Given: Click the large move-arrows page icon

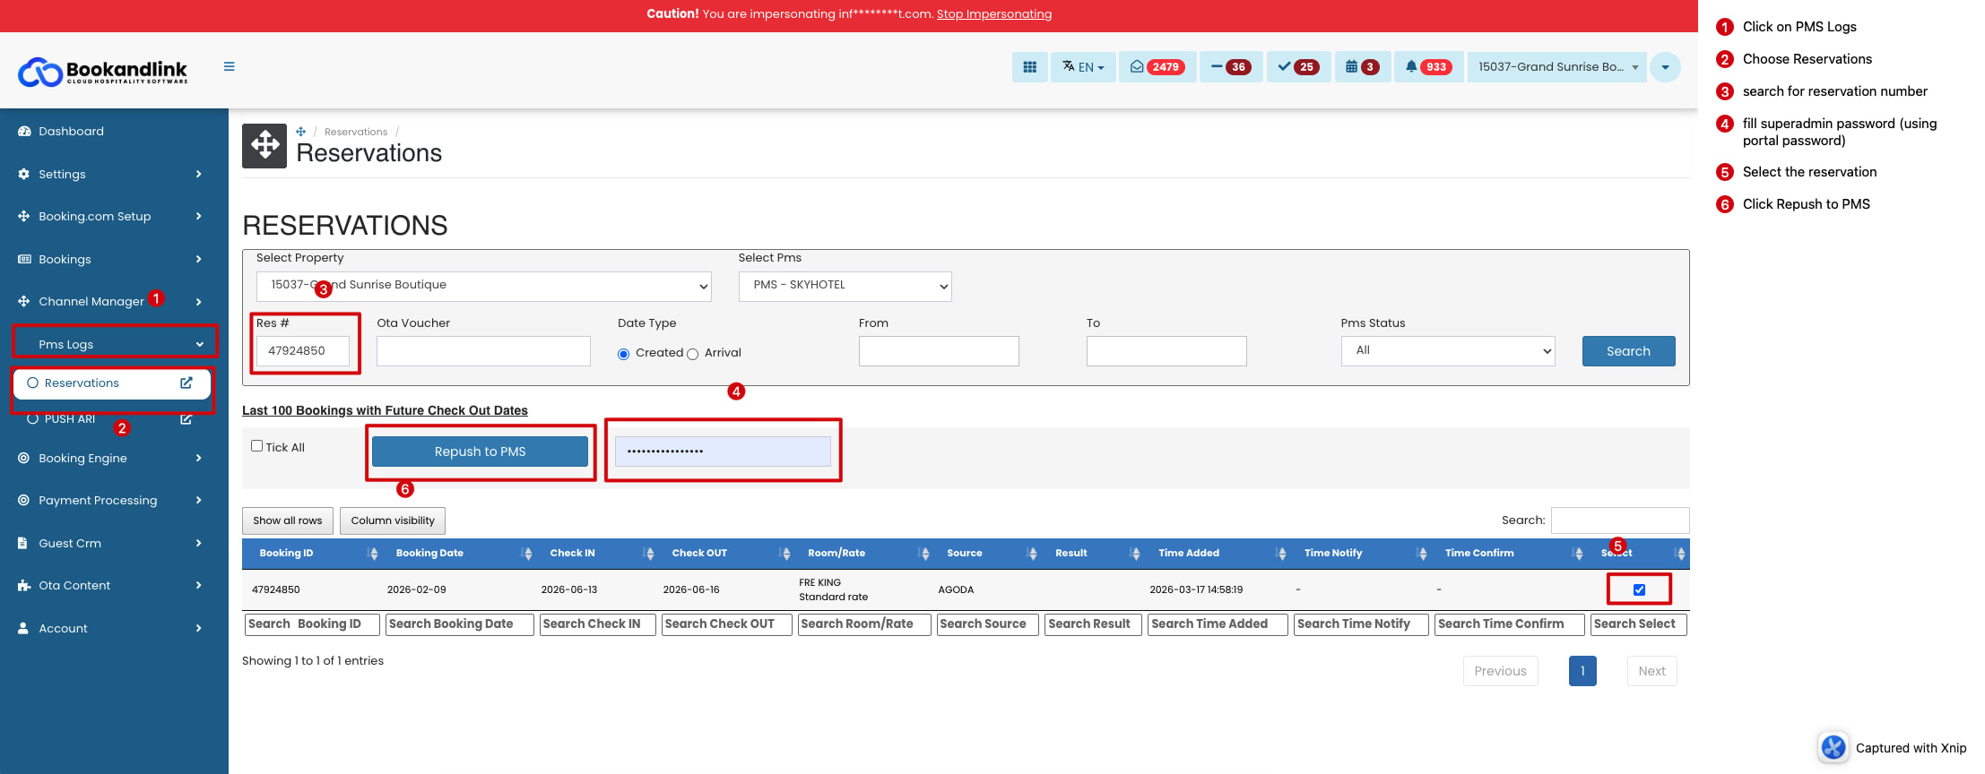Looking at the screenshot, I should [264, 145].
